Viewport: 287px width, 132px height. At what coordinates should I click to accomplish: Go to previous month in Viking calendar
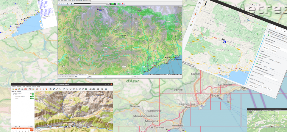click(12, 126)
